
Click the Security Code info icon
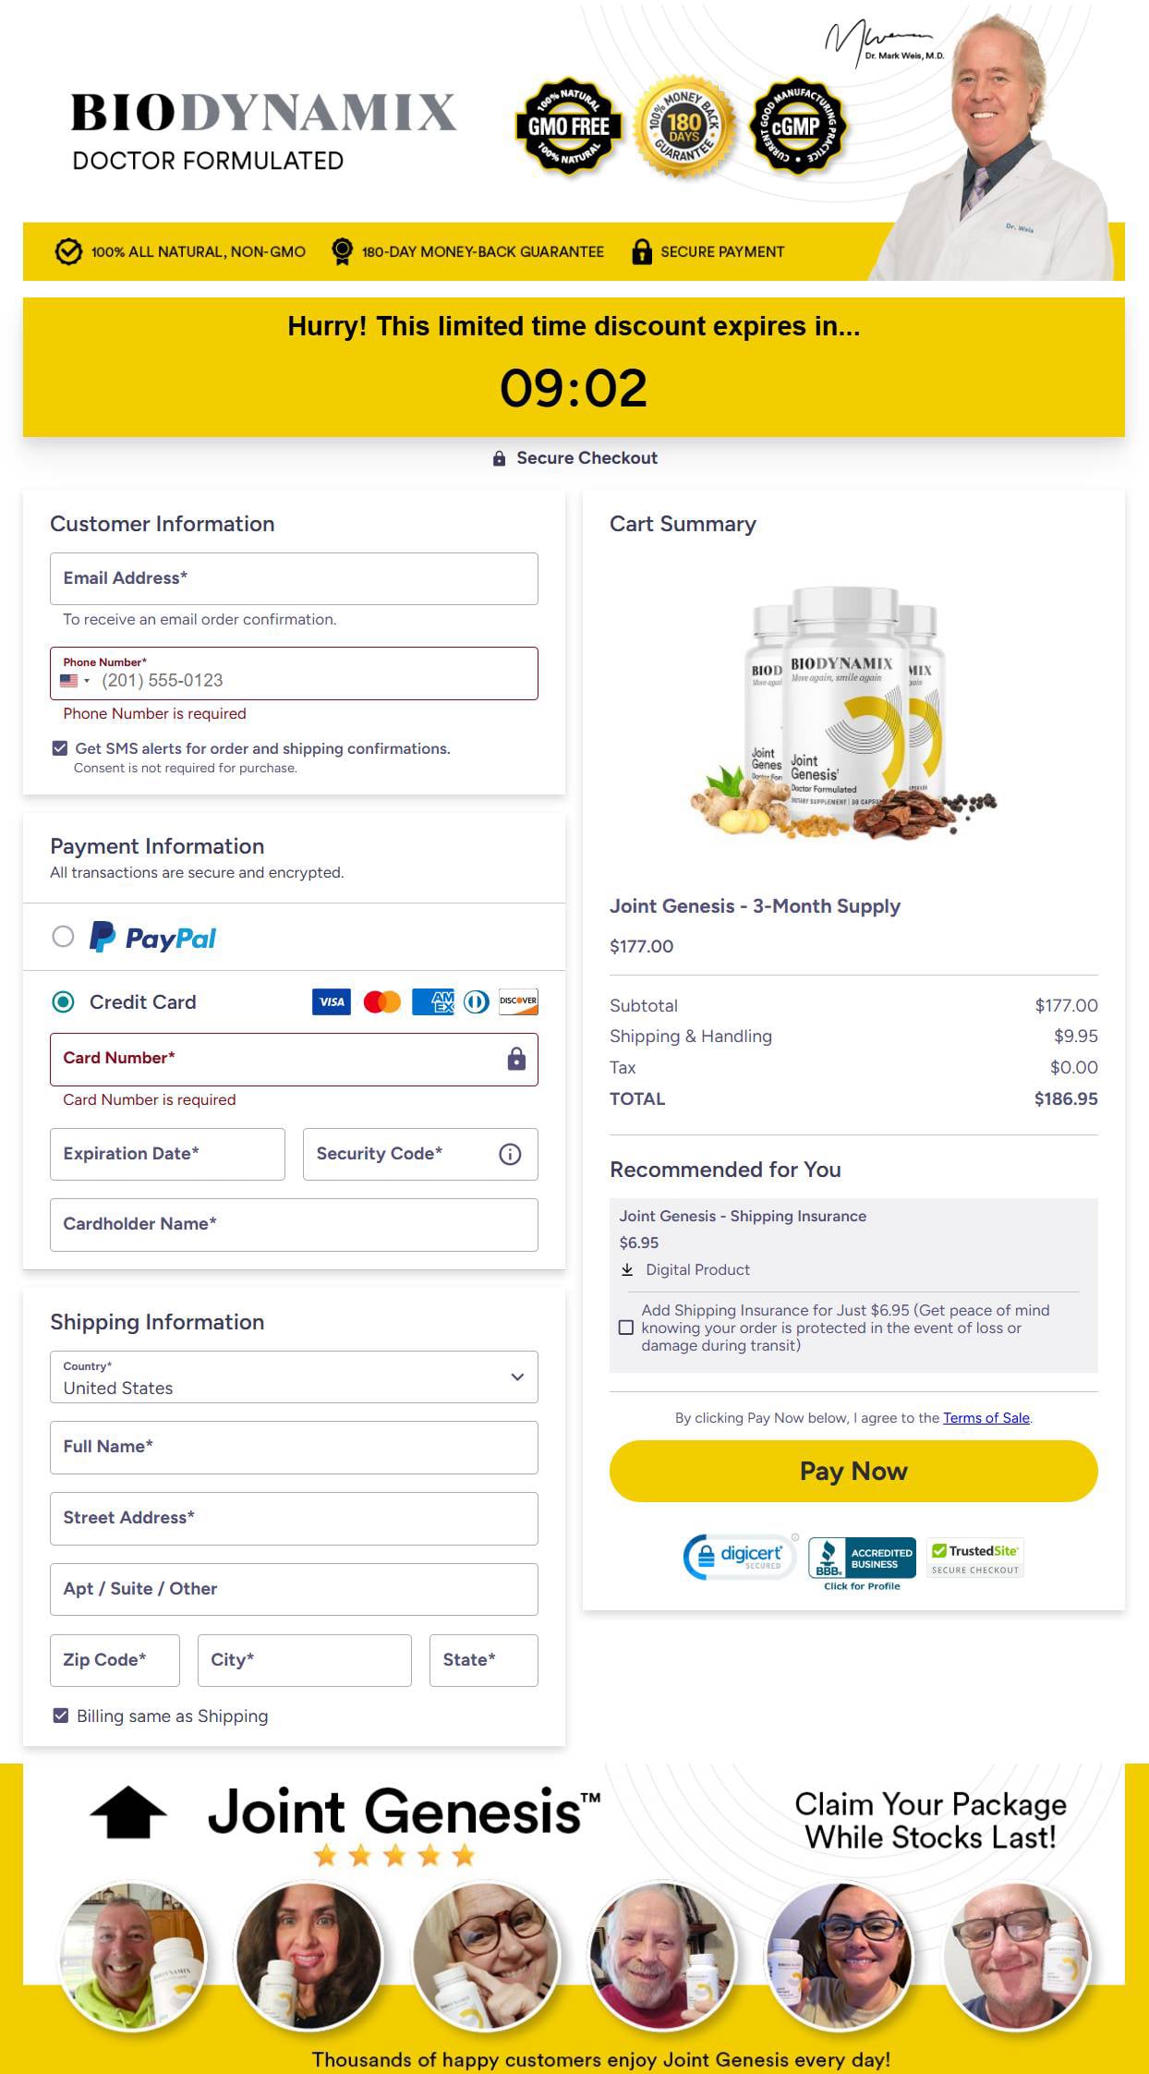pyautogui.click(x=510, y=1154)
